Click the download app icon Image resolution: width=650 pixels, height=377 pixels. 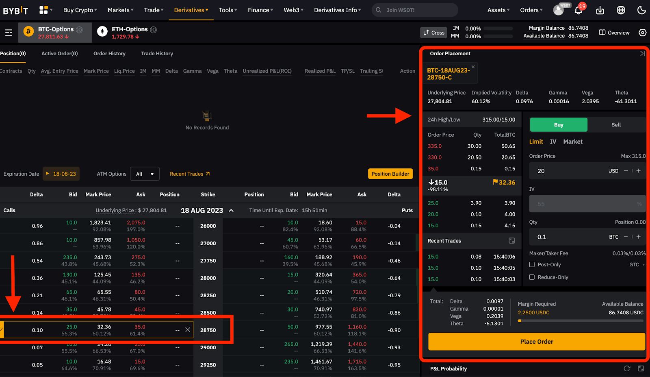tap(600, 10)
